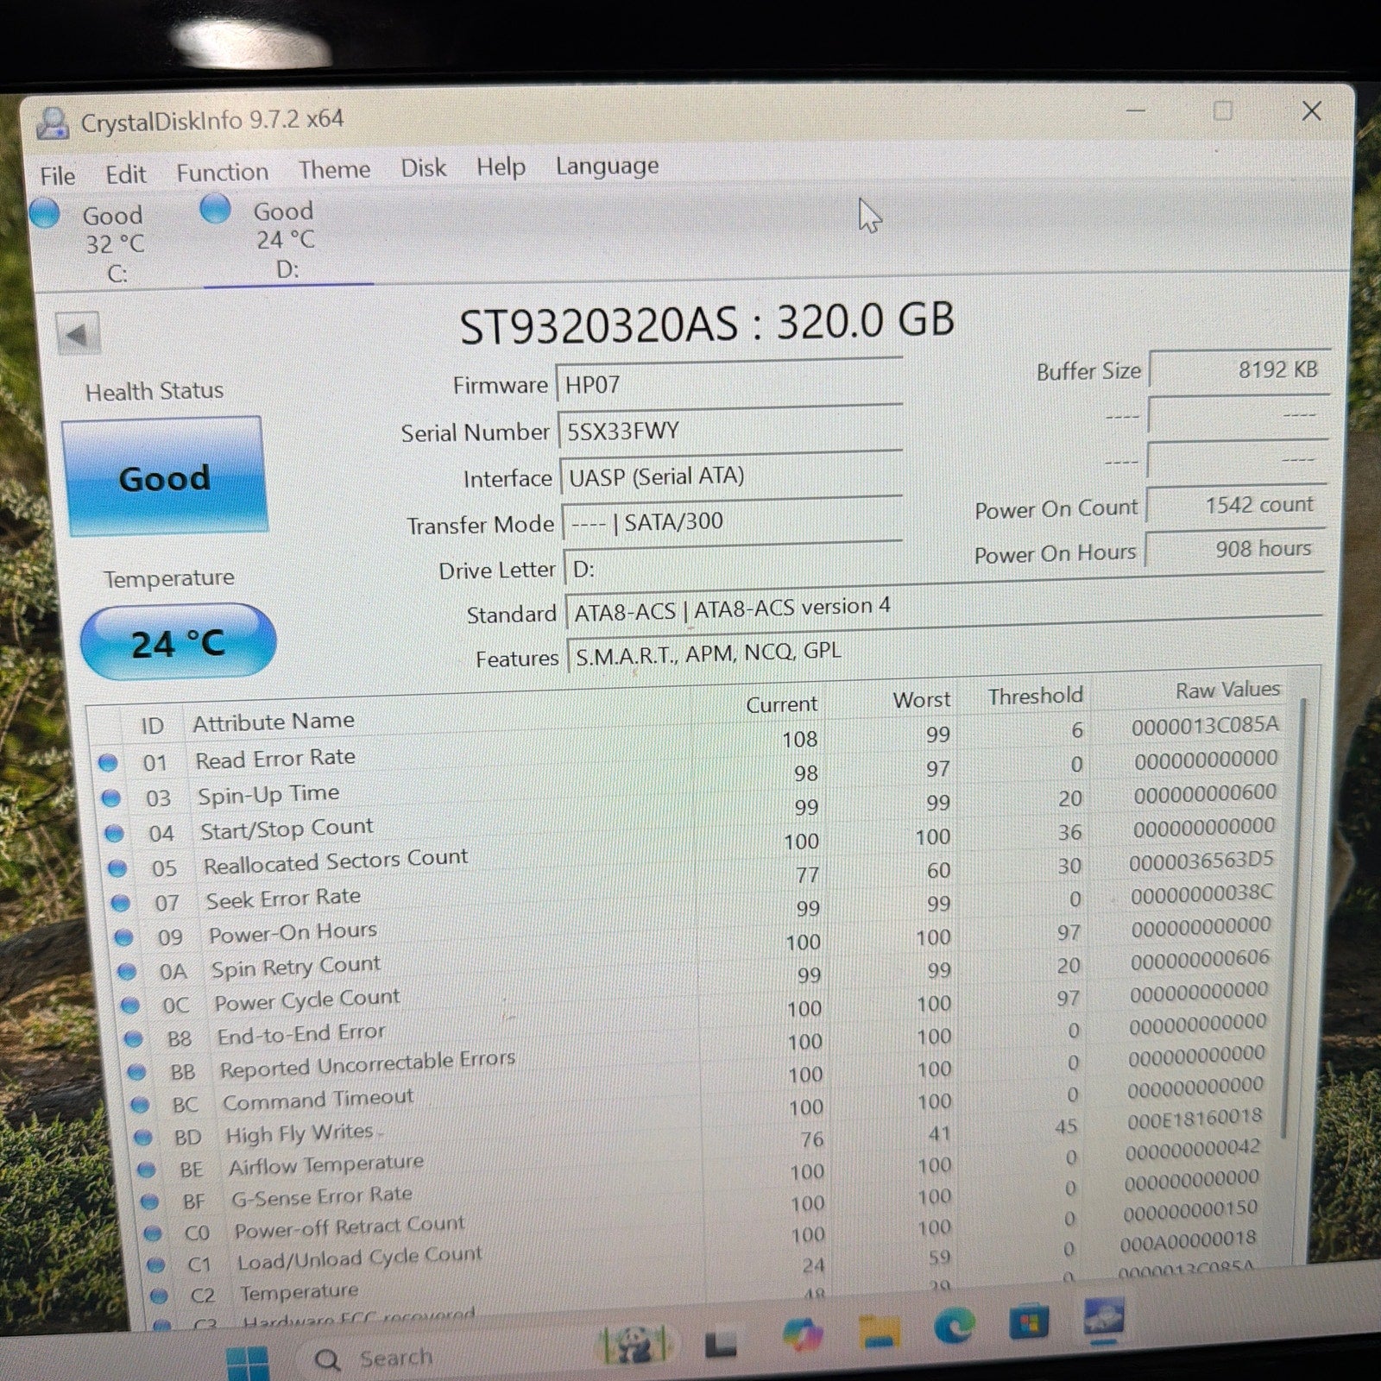Click status dot for Load/Unload Cycle Count
1381x1381 pixels.
[156, 1265]
